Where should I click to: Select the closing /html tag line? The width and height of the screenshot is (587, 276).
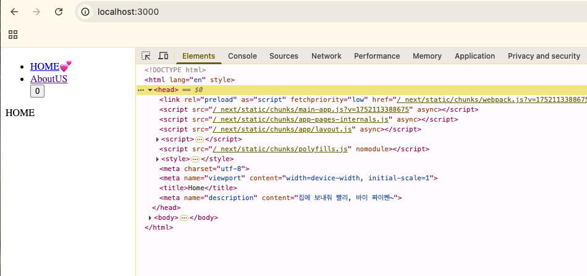(159, 227)
